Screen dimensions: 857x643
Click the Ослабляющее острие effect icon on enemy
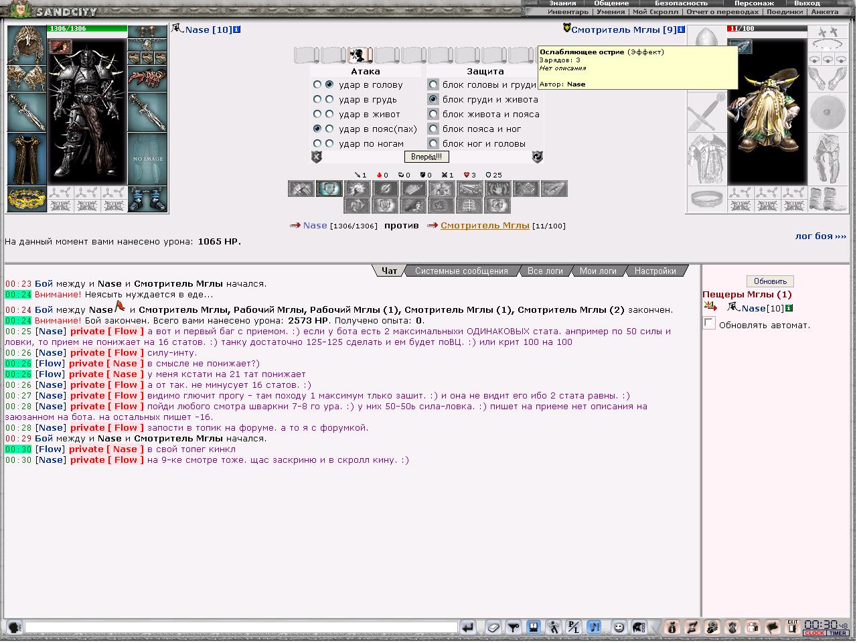pos(740,46)
